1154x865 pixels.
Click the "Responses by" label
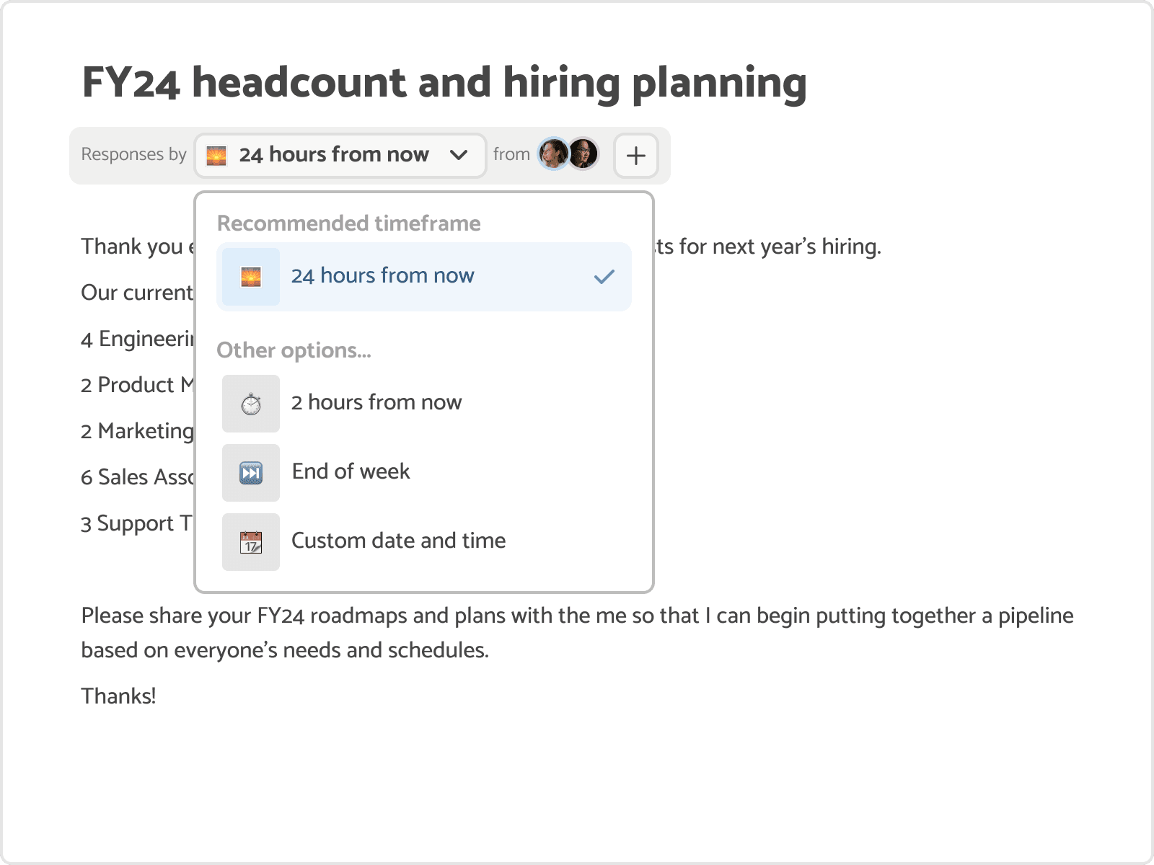pyautogui.click(x=133, y=155)
